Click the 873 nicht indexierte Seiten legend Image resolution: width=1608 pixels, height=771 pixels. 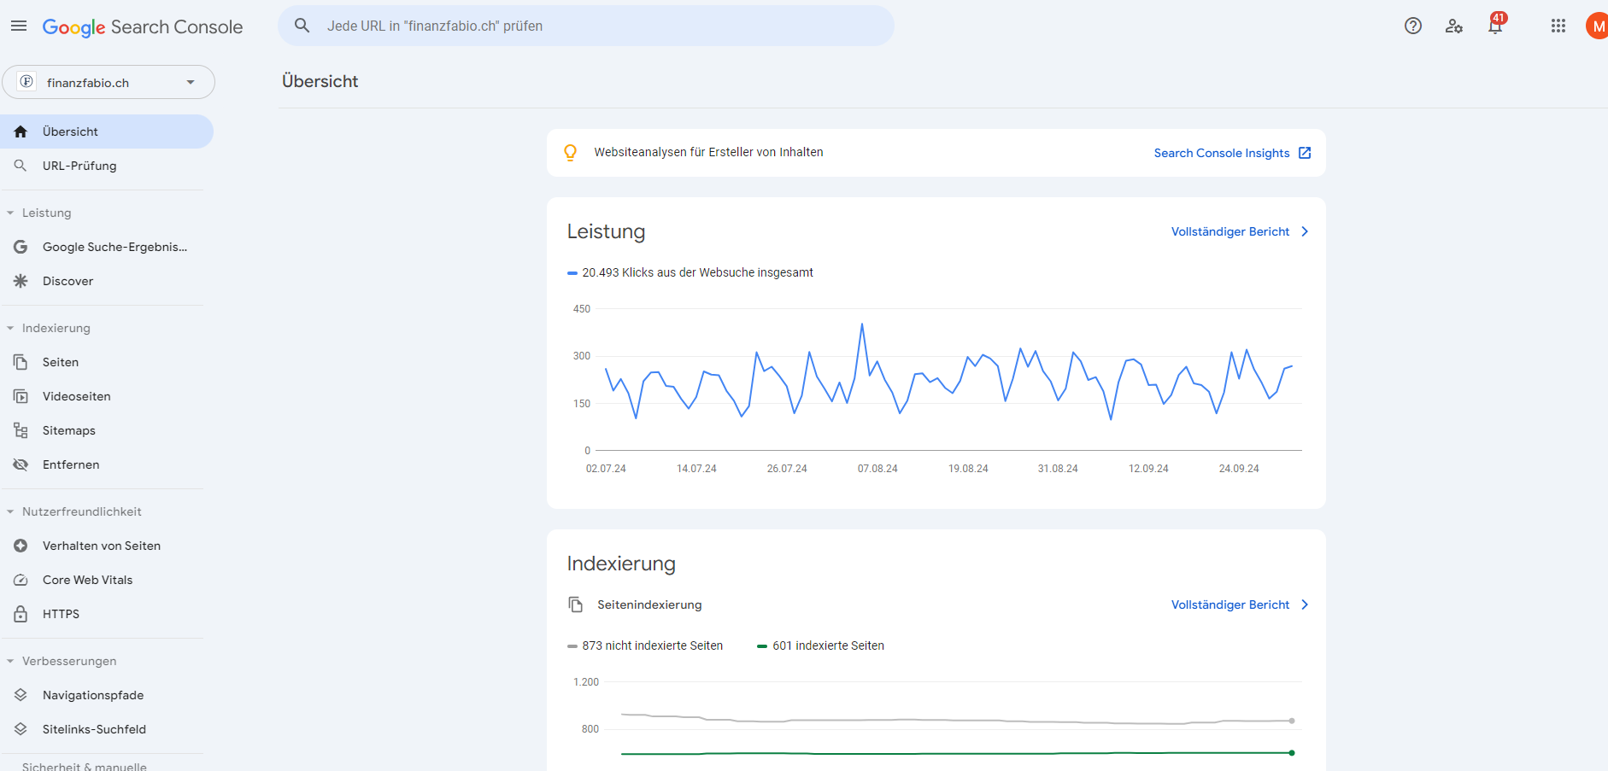(x=645, y=645)
